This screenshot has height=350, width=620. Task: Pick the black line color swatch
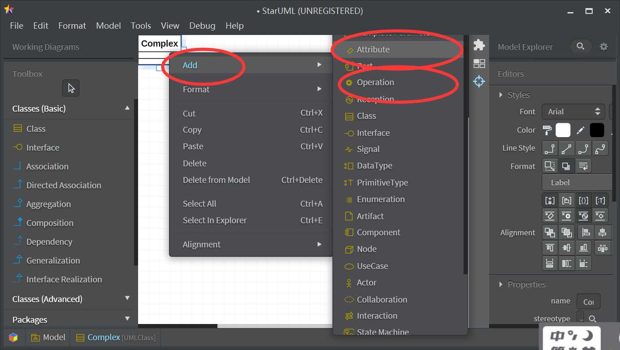click(597, 130)
